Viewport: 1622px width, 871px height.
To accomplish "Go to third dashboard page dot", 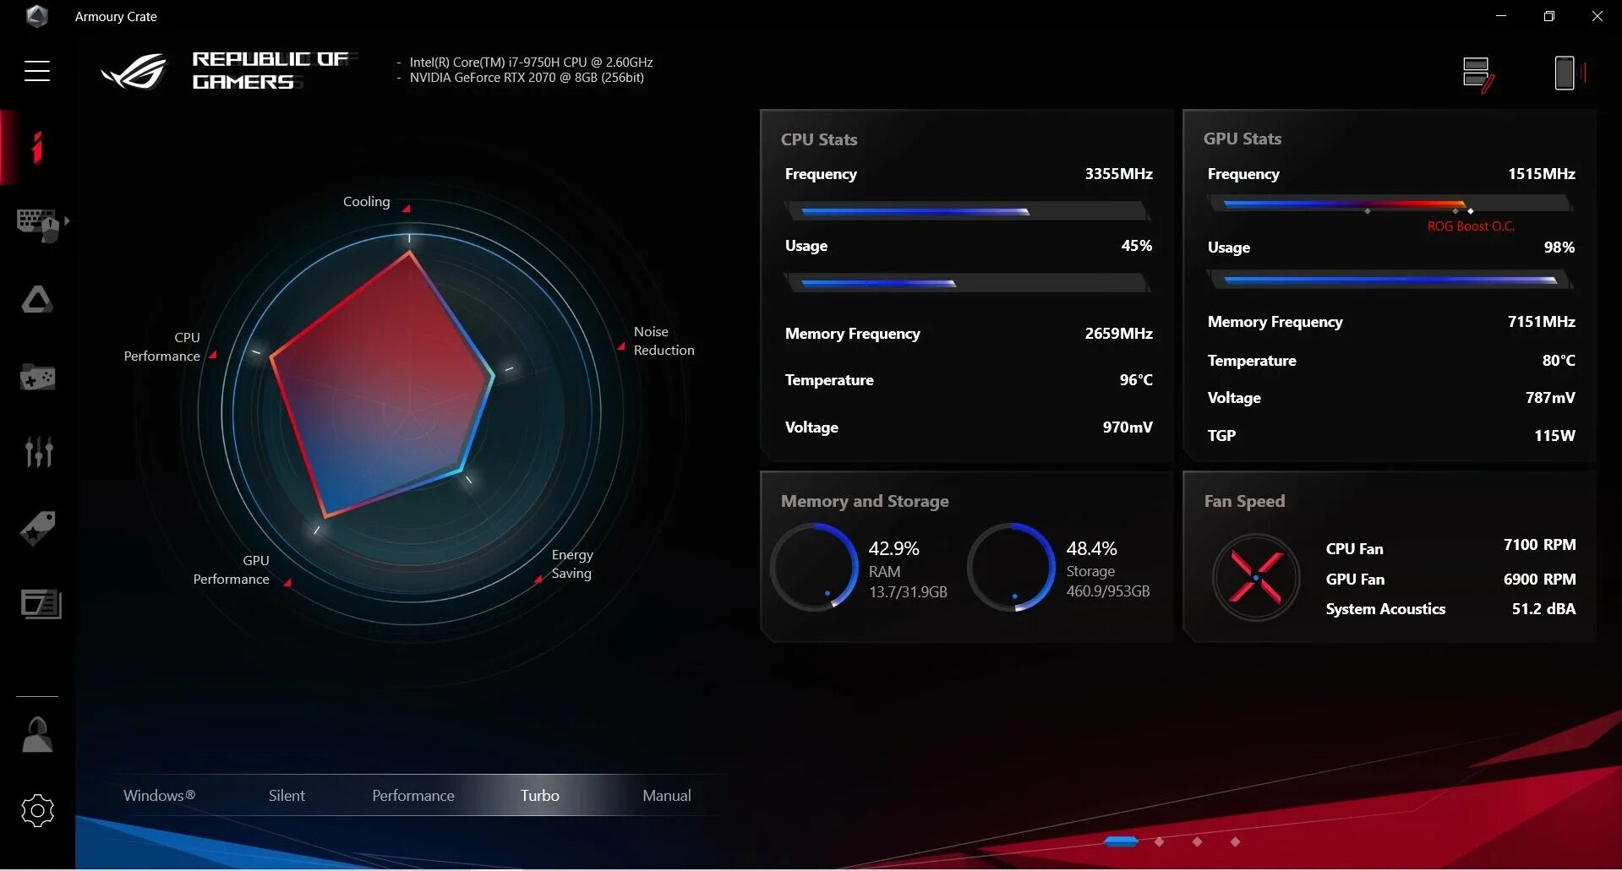I will coord(1197,841).
